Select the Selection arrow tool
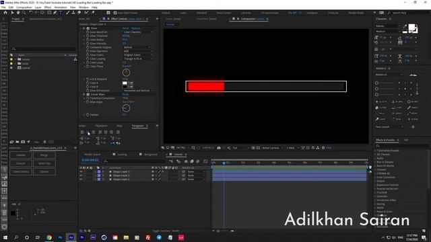Viewport: 431px width, 242px height. click(x=12, y=13)
